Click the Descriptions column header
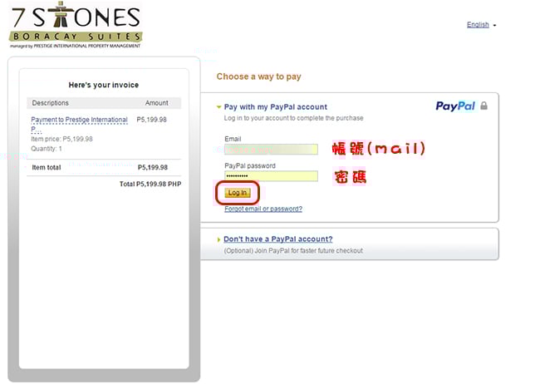This screenshot has width=540, height=384. pyautogui.click(x=51, y=103)
